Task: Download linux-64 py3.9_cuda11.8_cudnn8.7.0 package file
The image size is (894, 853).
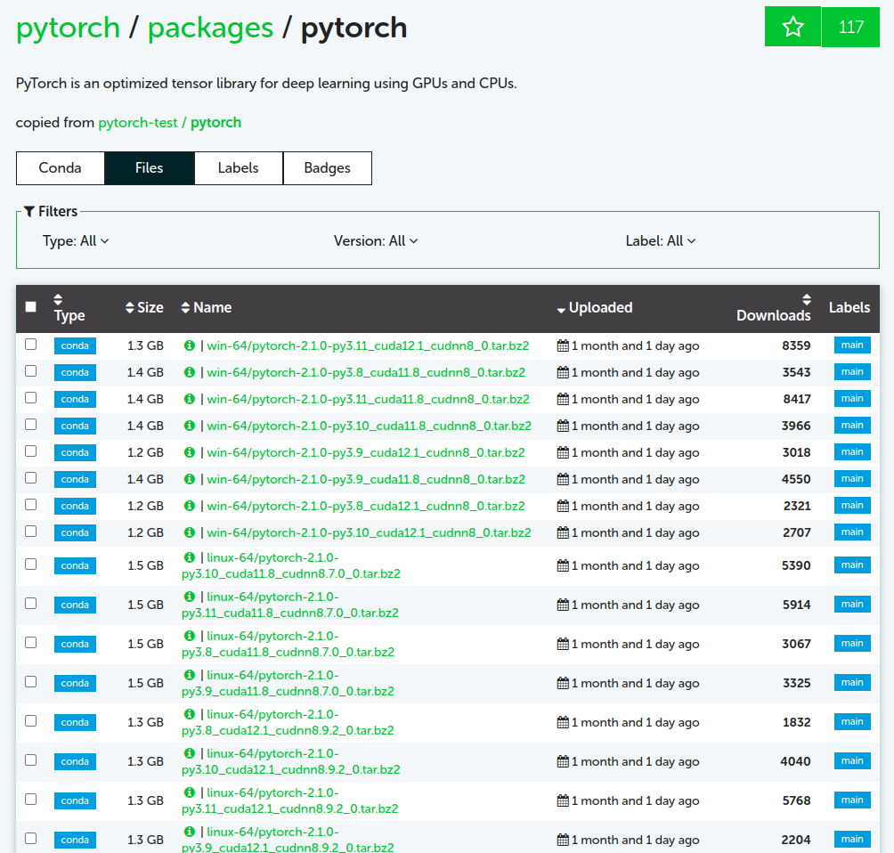Action: pyautogui.click(x=288, y=683)
